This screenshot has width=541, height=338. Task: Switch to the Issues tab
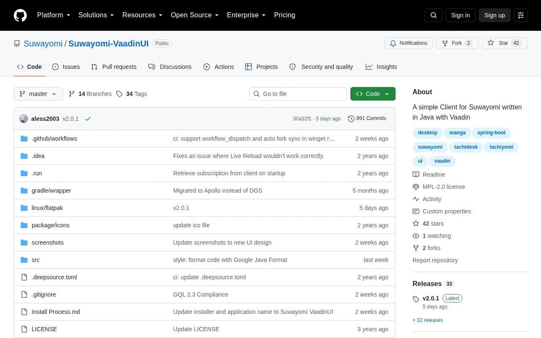click(66, 67)
